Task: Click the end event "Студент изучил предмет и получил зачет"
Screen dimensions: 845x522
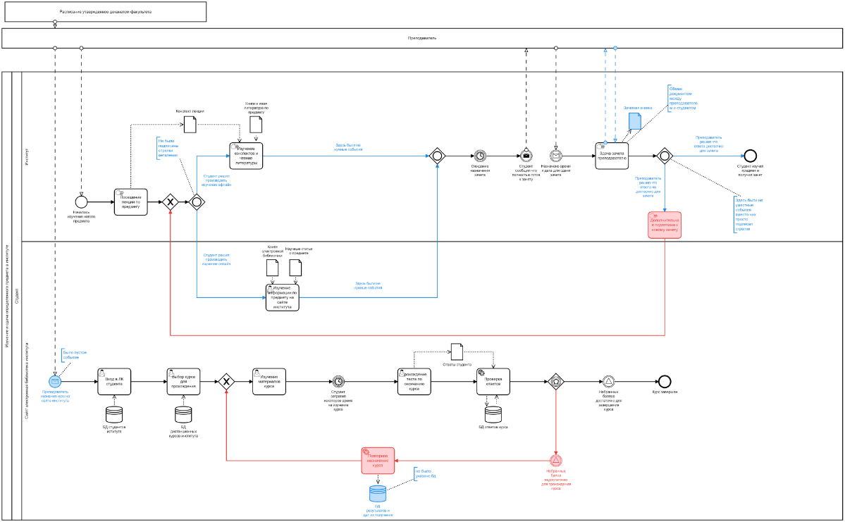Action: [x=750, y=156]
